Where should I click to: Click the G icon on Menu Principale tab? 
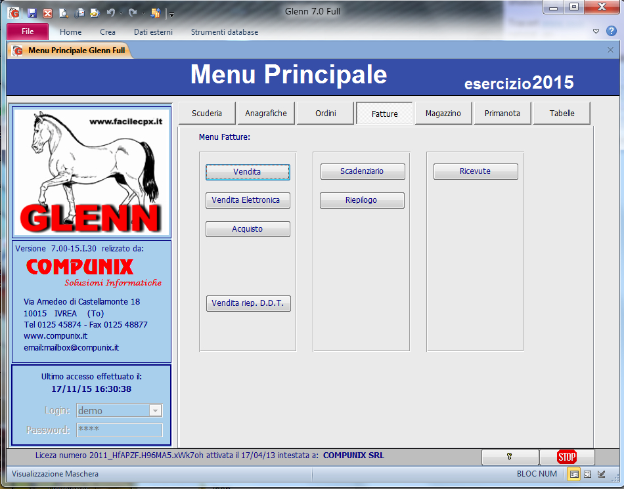[18, 51]
